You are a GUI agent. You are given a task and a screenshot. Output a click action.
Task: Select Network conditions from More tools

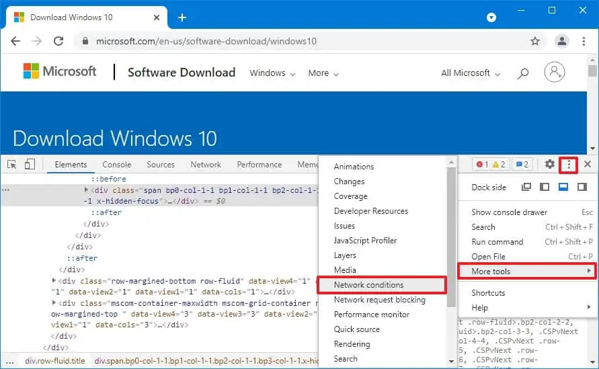382,285
